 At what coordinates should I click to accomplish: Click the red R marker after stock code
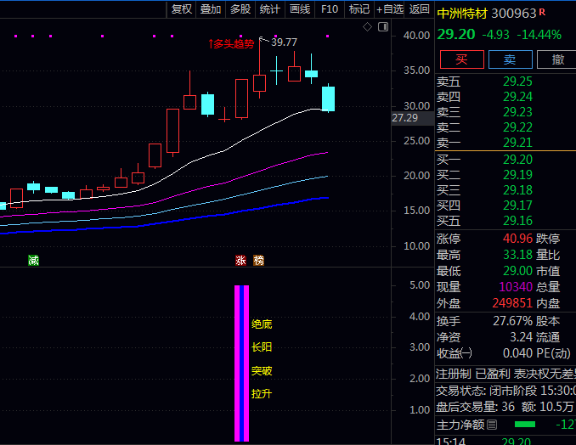(x=543, y=12)
